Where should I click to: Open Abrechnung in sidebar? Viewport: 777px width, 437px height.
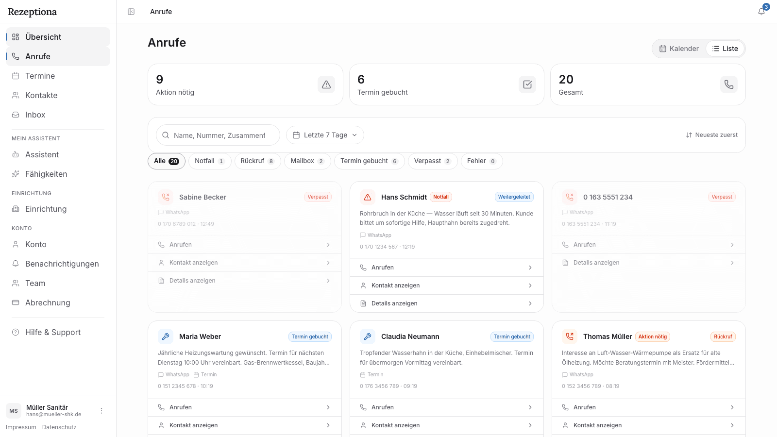click(58, 303)
